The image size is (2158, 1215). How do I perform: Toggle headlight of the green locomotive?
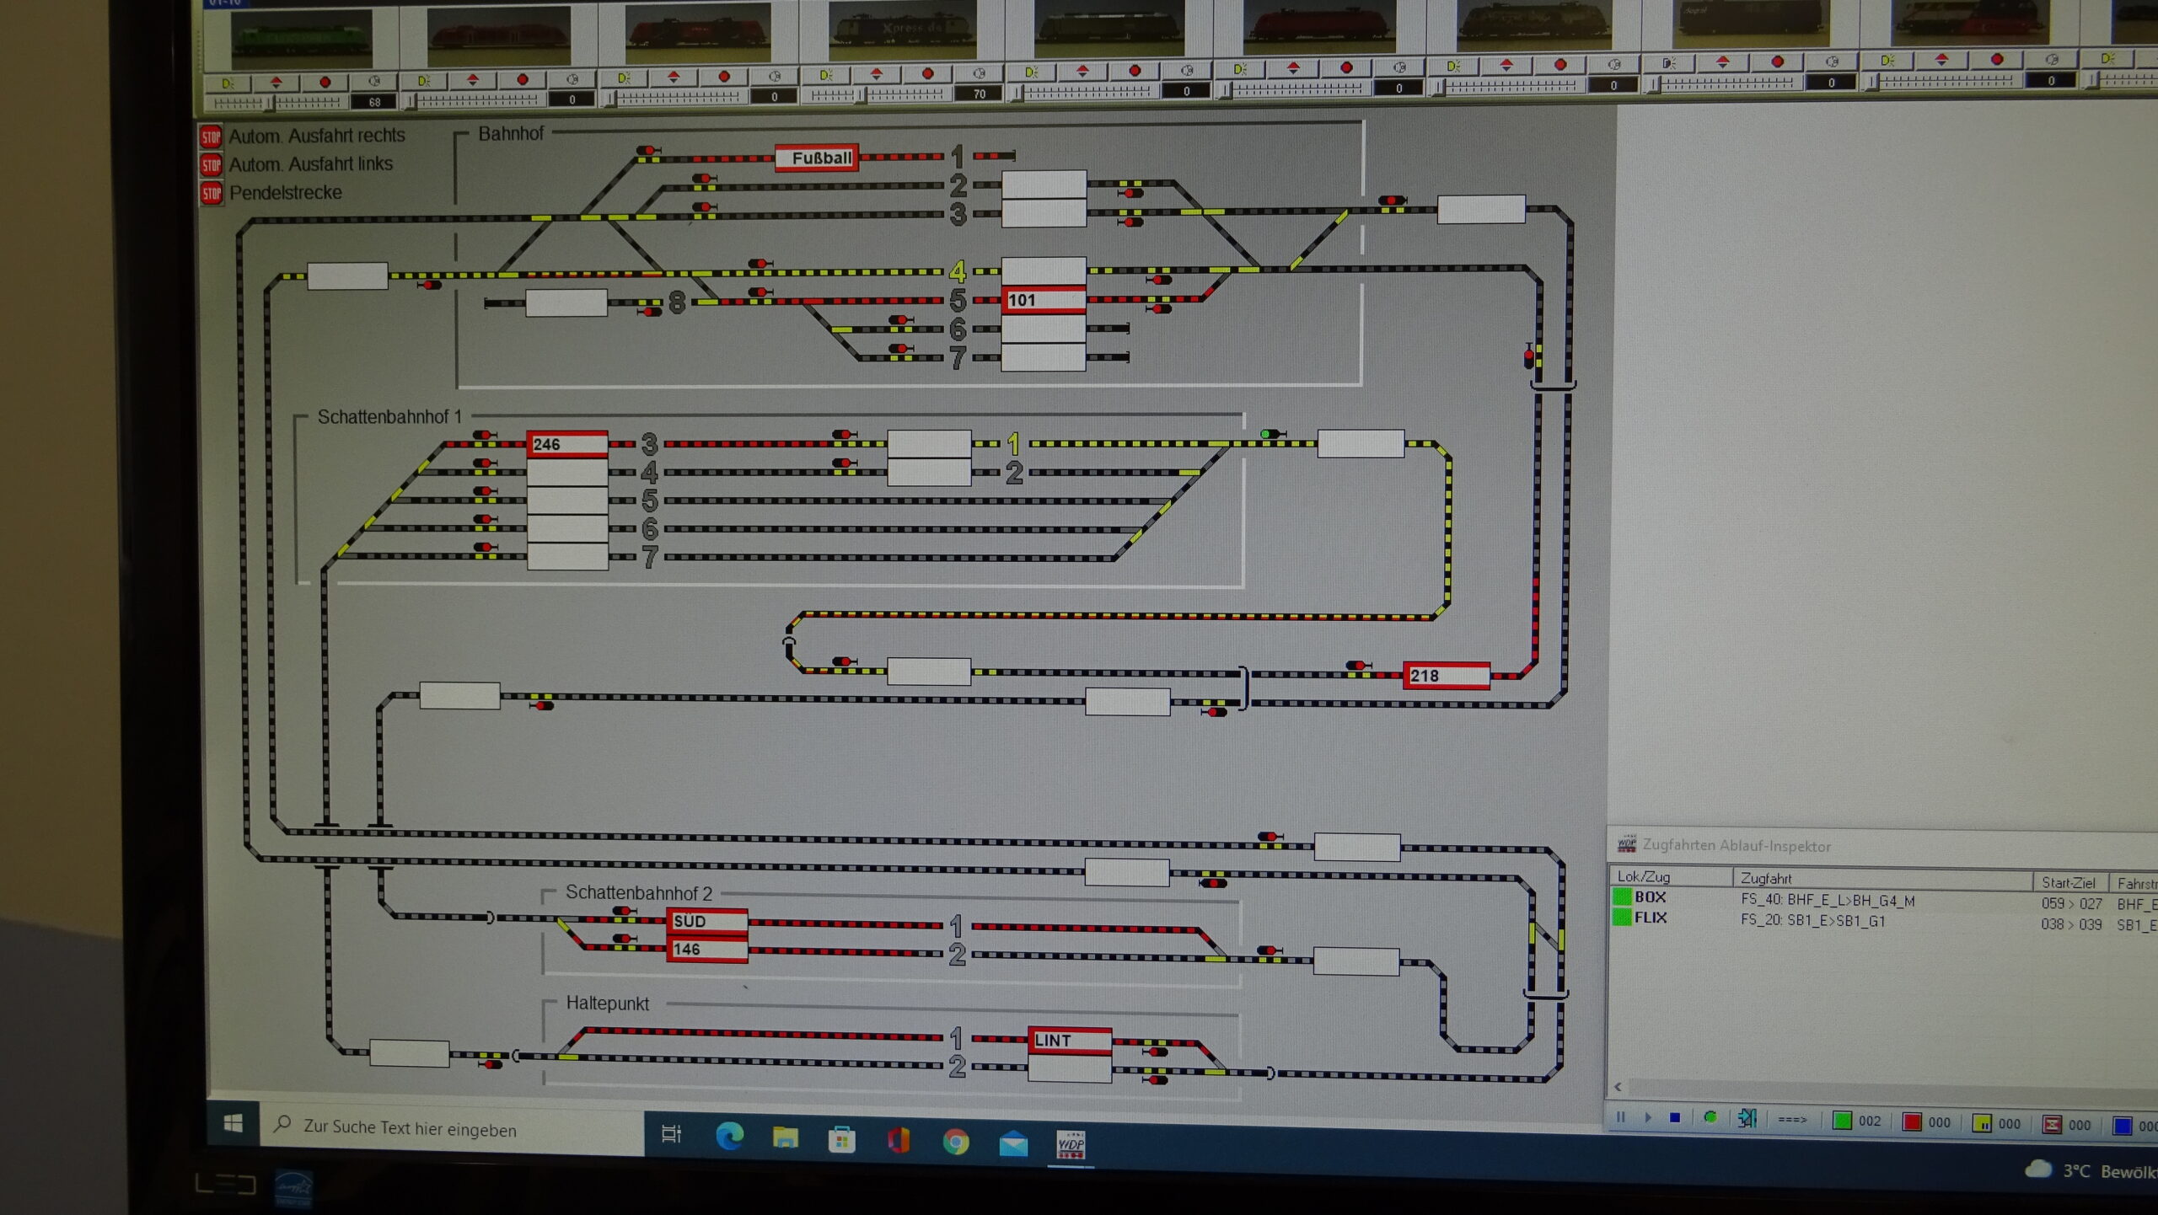coord(228,83)
